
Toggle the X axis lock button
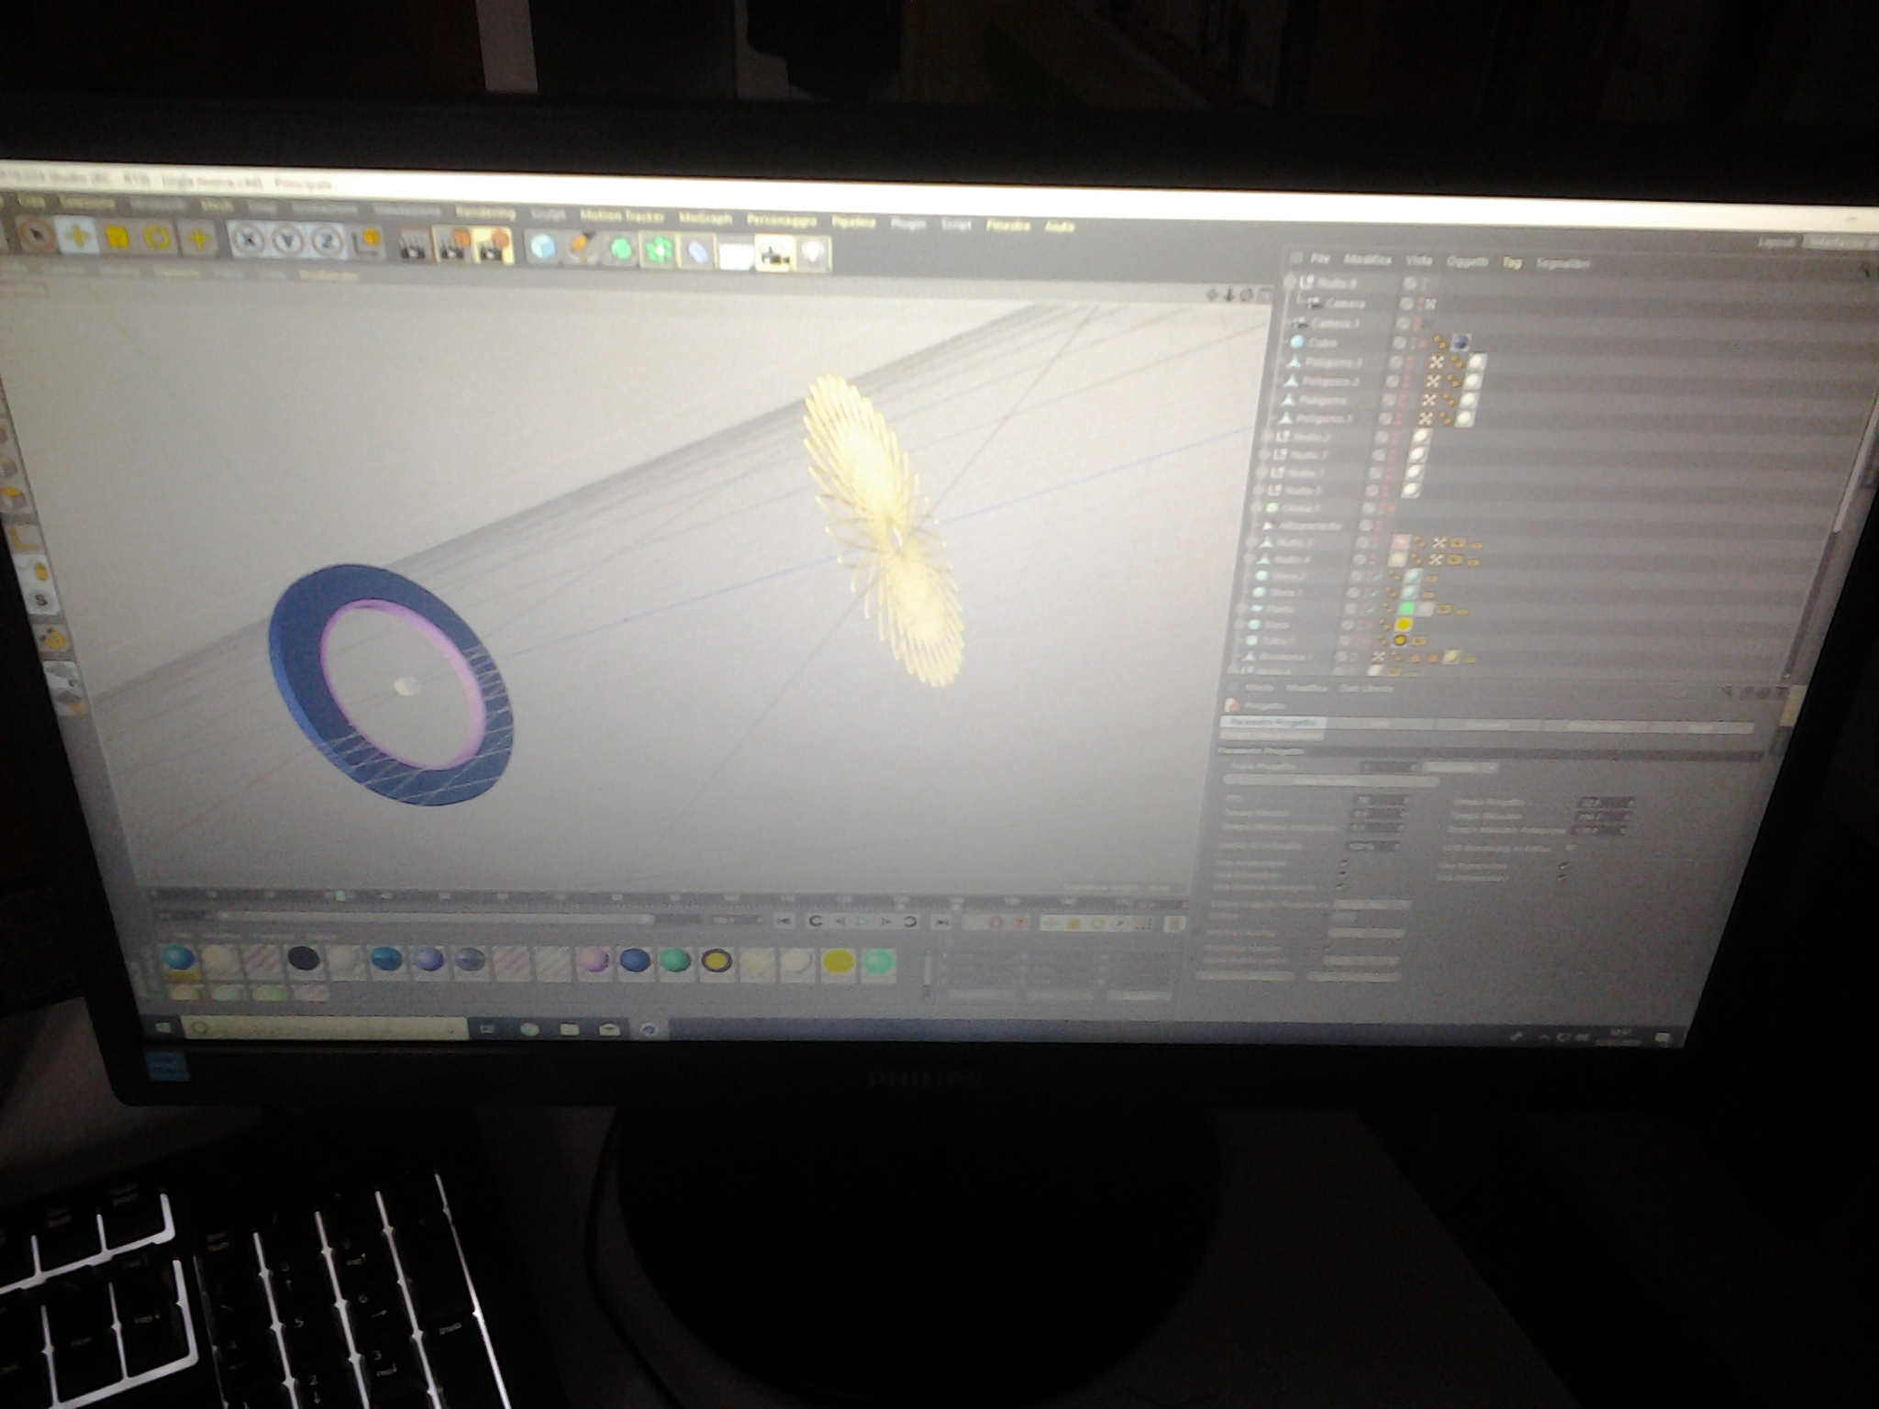pyautogui.click(x=248, y=240)
